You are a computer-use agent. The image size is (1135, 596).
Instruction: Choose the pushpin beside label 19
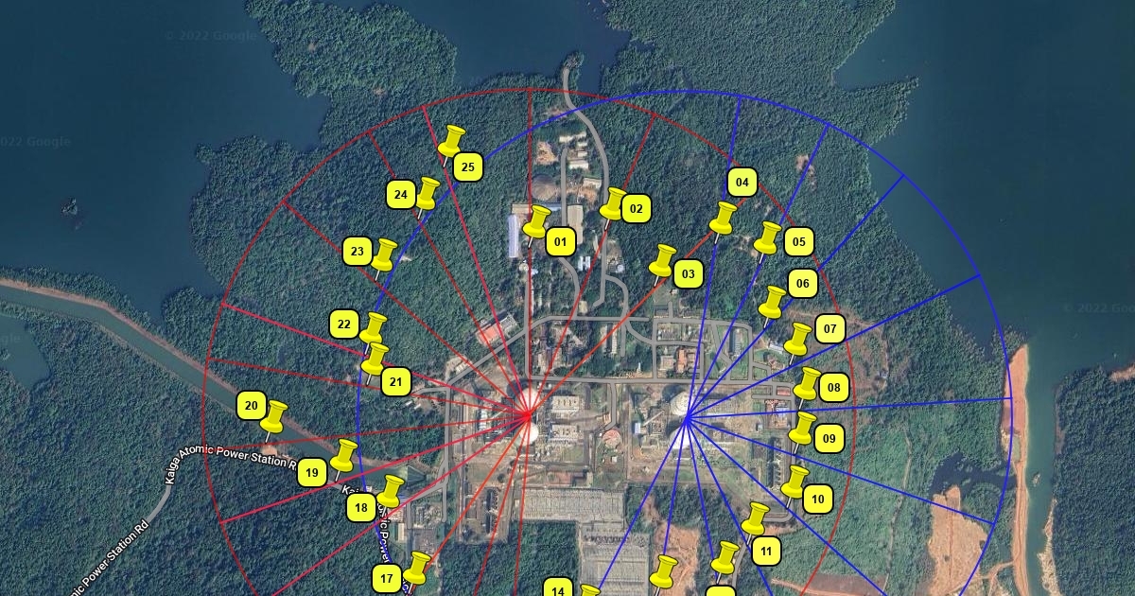click(x=342, y=456)
